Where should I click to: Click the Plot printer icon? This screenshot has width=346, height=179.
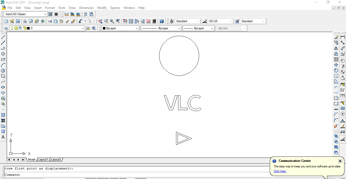click(x=25, y=21)
